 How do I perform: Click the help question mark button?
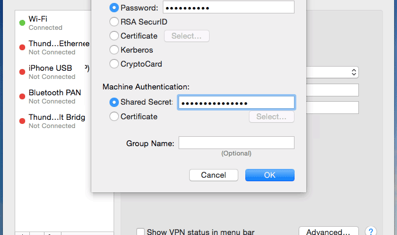tap(370, 231)
